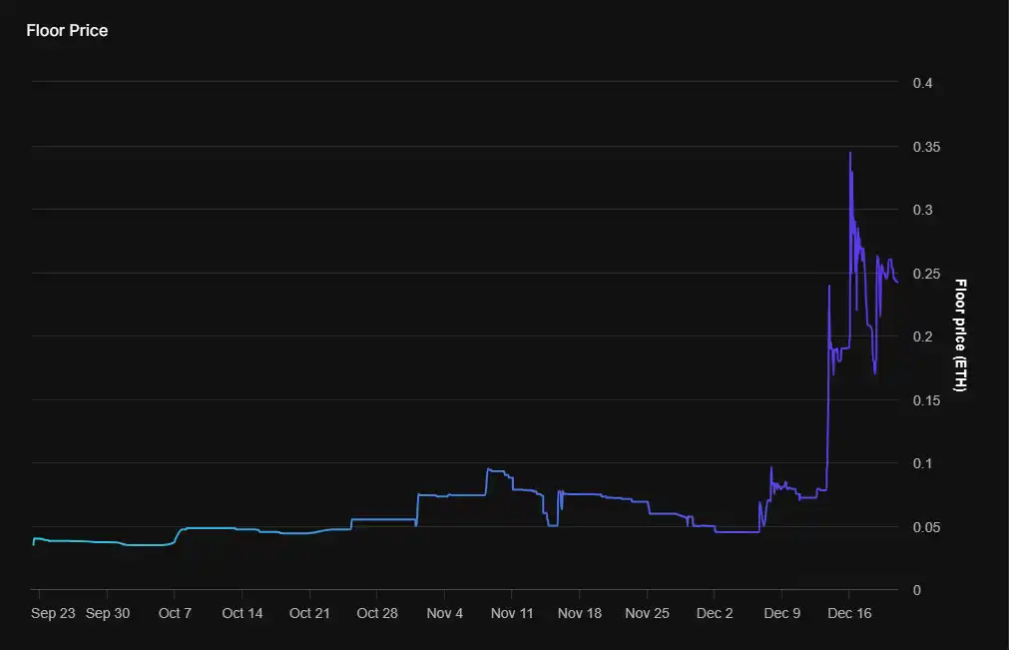Select the Oct 14 date label
This screenshot has width=1009, height=650.
point(243,613)
